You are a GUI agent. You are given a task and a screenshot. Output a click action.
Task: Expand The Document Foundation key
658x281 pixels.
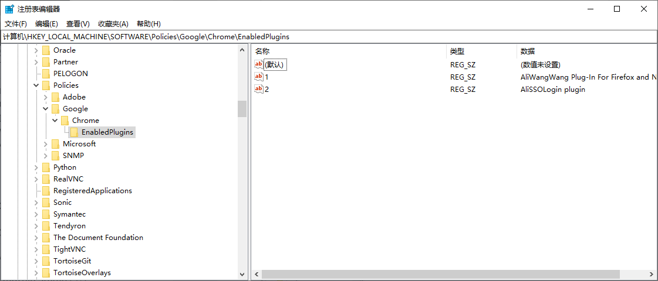pos(36,238)
